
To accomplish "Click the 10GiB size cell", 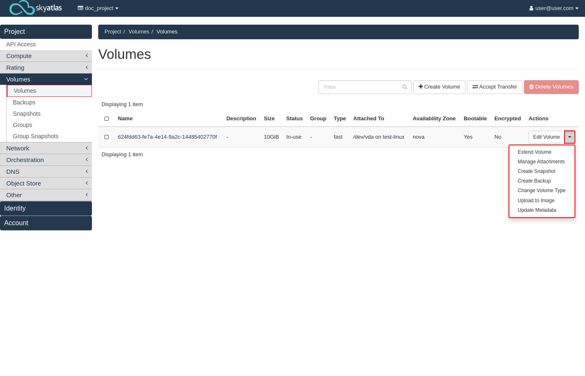I will coord(271,137).
